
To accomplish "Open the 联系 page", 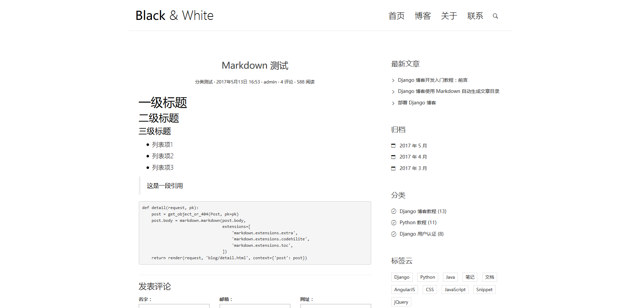I will coord(475,16).
